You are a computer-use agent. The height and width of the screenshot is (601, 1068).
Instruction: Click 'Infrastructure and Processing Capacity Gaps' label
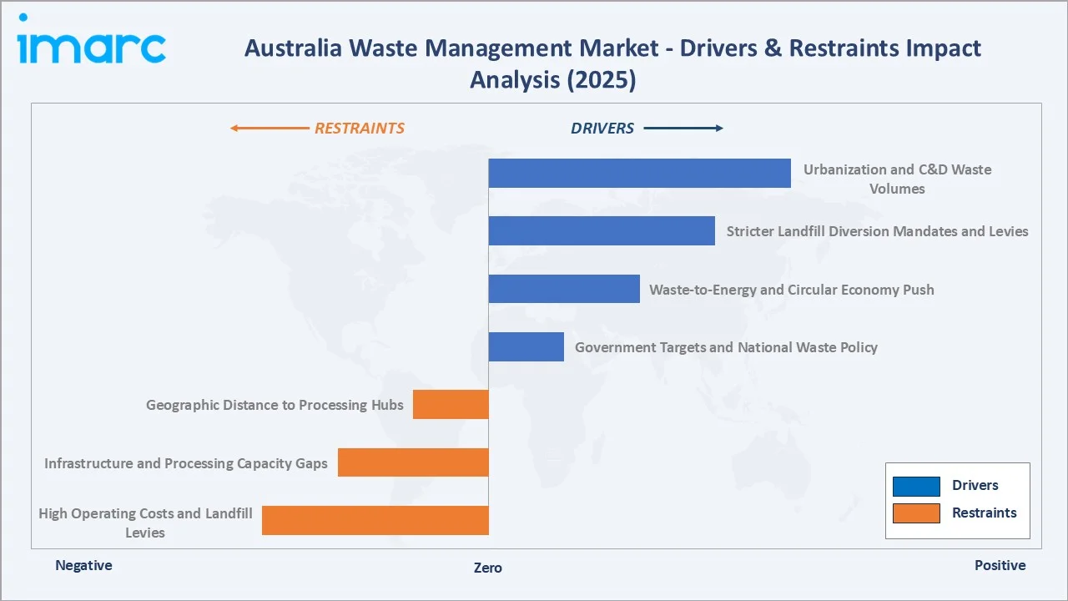click(x=186, y=463)
